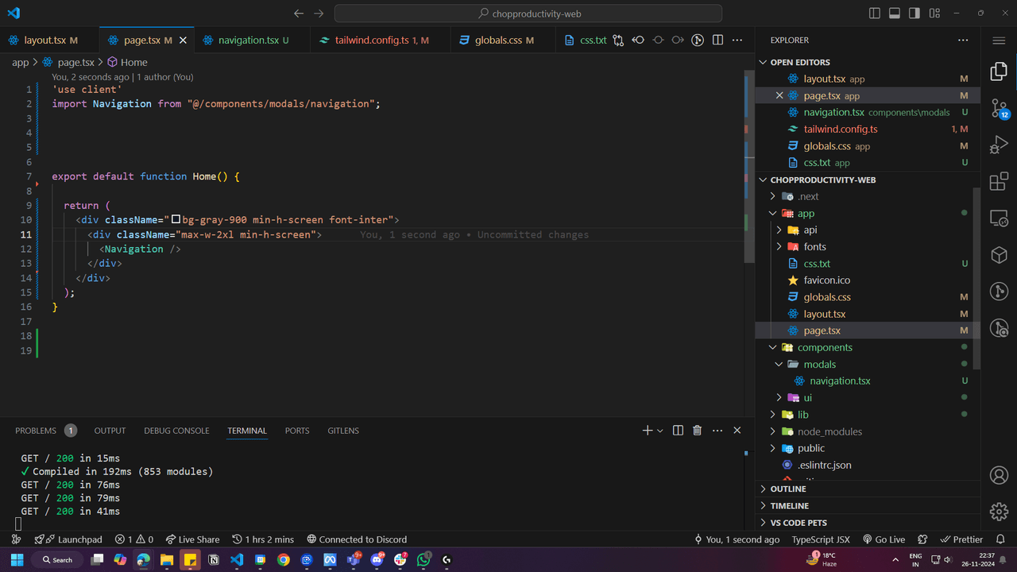Open the Remote Explorer view
Screen dimensions: 1017x572
point(999,218)
